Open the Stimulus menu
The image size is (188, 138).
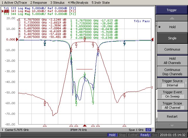(57, 3)
